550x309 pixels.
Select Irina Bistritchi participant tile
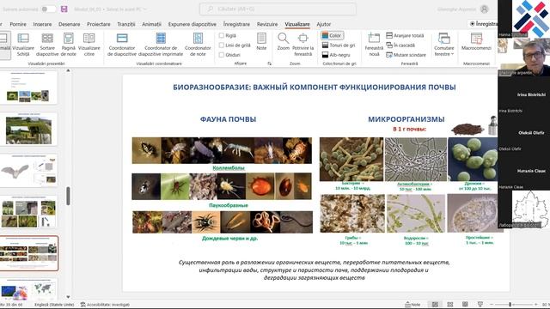(x=523, y=95)
